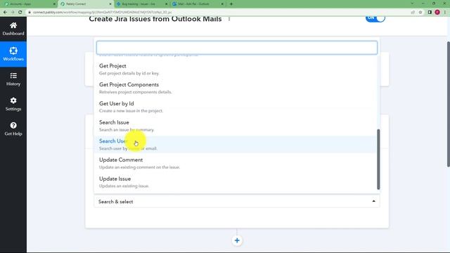Go forward with browser forward arrow

(13, 12)
